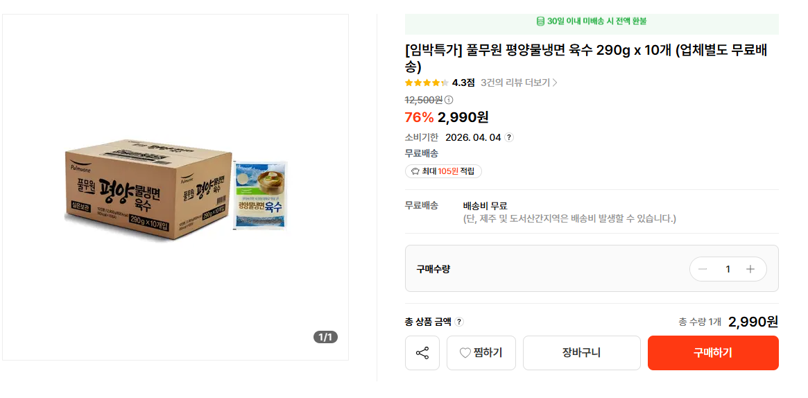Add the item via 장바구니 button
Viewport: 808px width, 398px height.
pyautogui.click(x=581, y=353)
